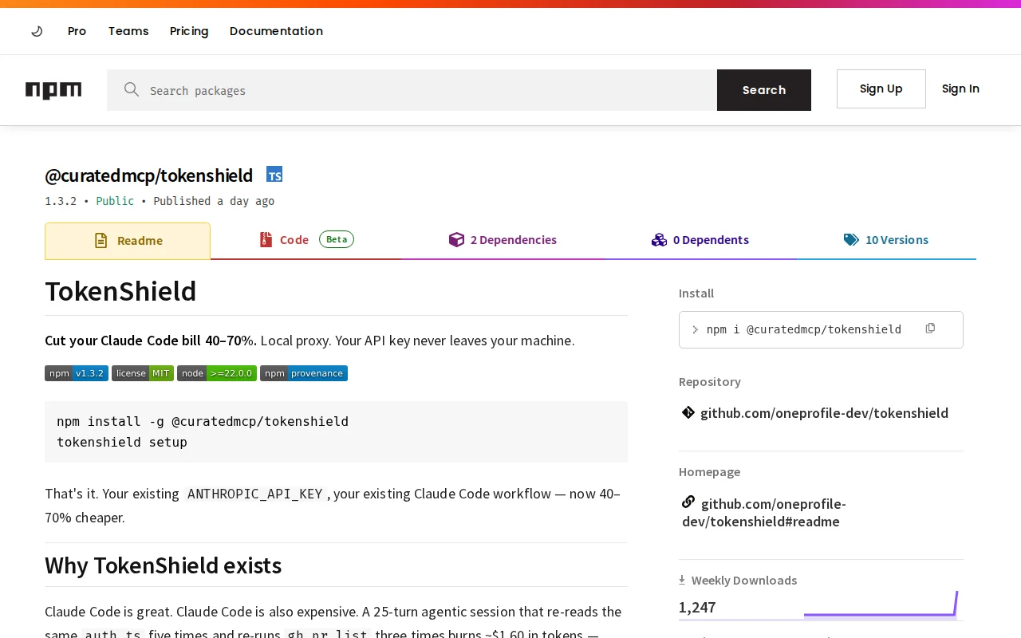Click the weekly downloads sparkline chart
Image resolution: width=1021 pixels, height=638 pixels.
click(881, 604)
